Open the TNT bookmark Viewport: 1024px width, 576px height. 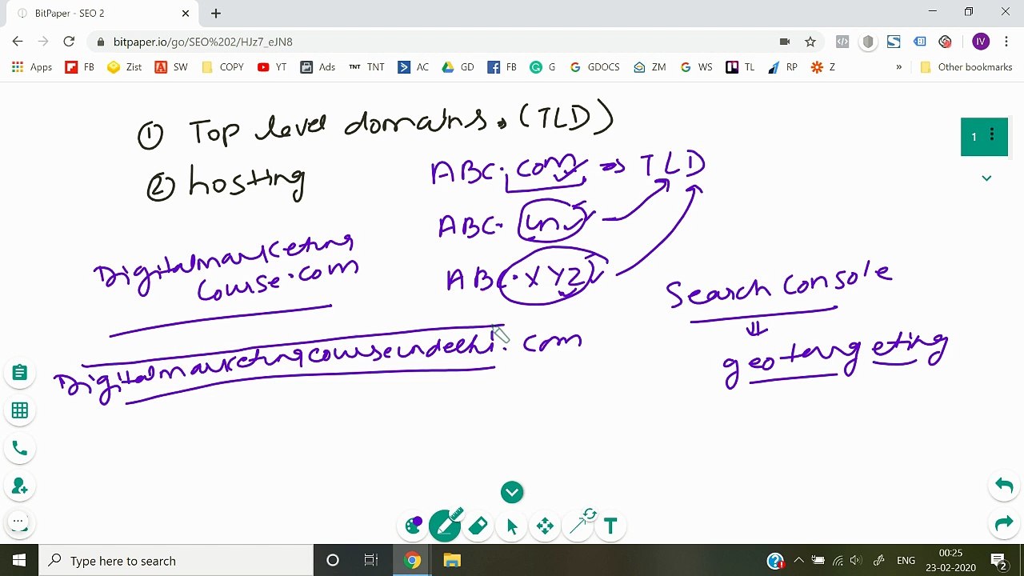(366, 67)
